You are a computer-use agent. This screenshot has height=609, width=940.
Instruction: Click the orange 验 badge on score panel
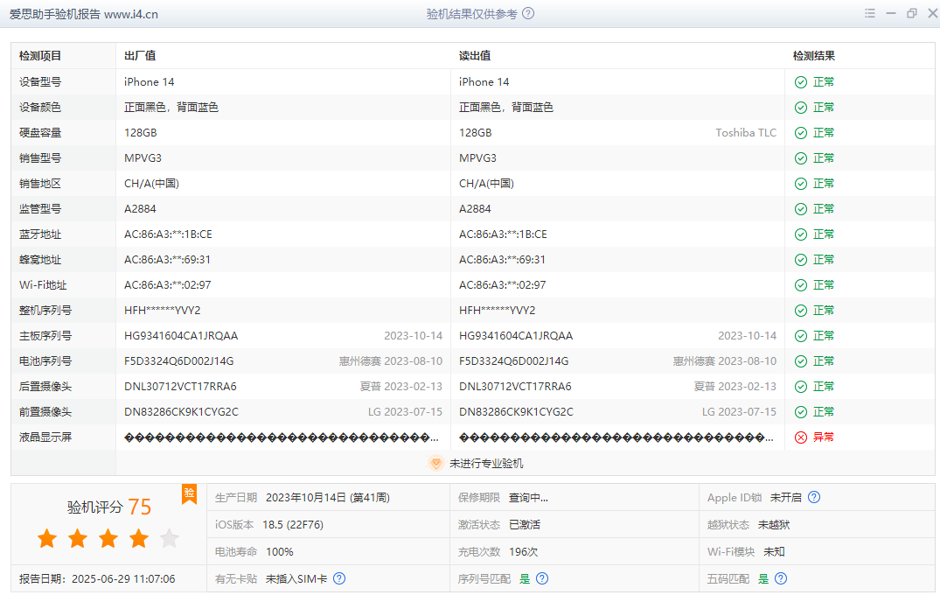pyautogui.click(x=189, y=493)
